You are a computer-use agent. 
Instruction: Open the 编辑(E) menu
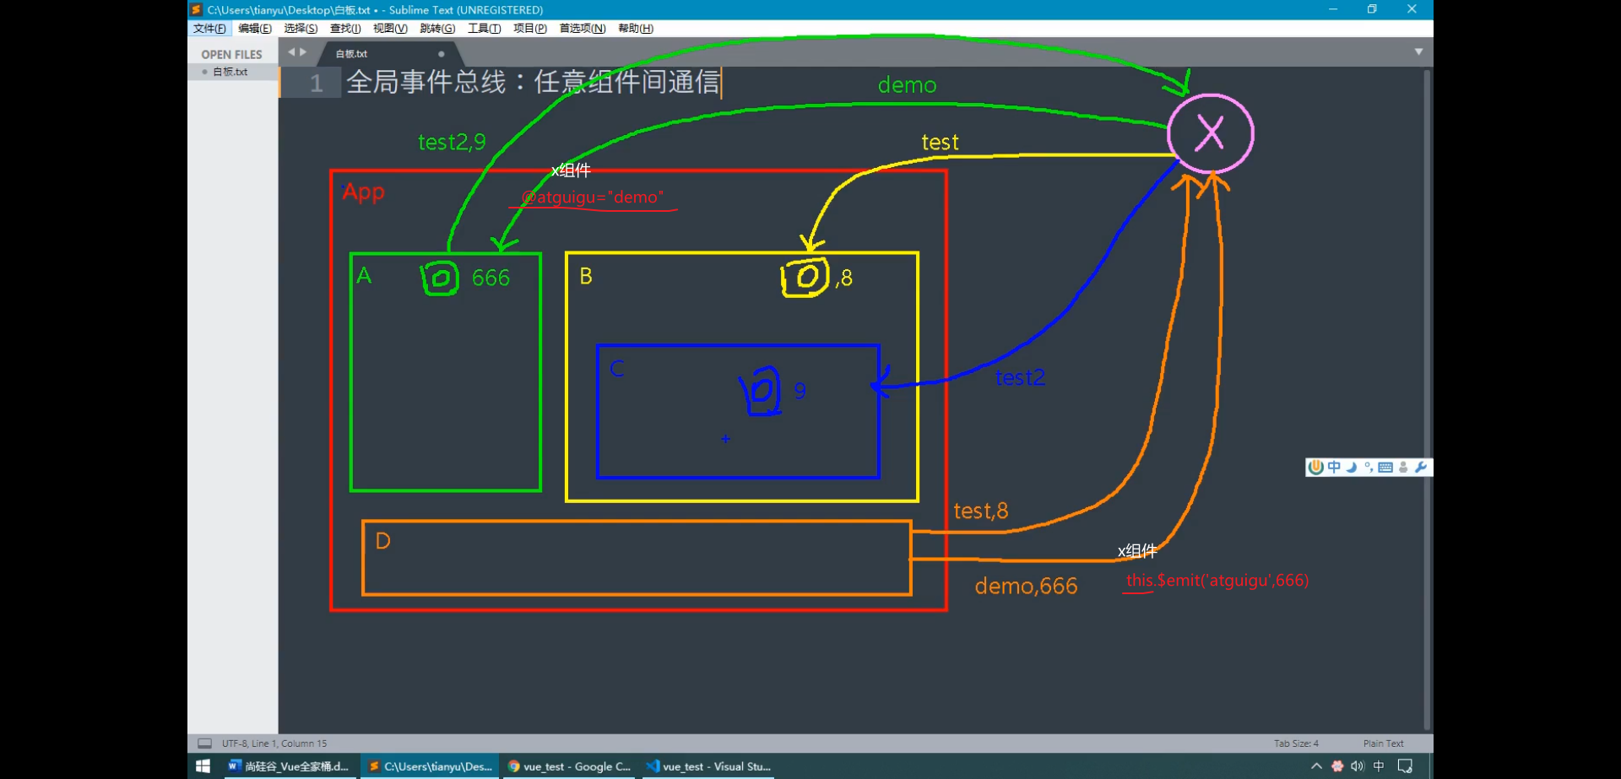pyautogui.click(x=255, y=29)
